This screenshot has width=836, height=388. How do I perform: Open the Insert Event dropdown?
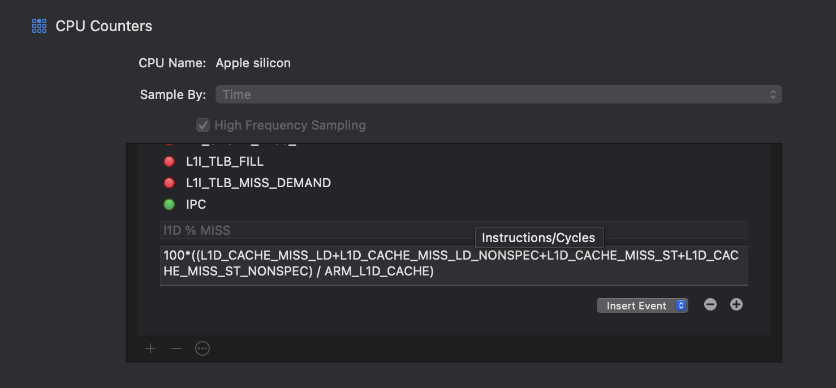pyautogui.click(x=642, y=305)
